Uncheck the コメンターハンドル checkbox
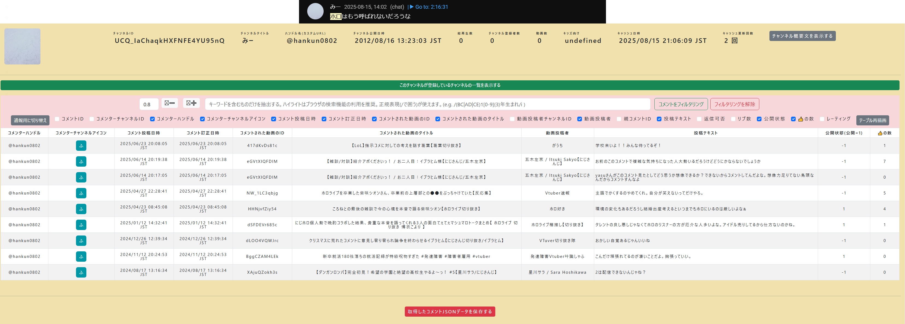This screenshot has height=324, width=905. [x=152, y=119]
